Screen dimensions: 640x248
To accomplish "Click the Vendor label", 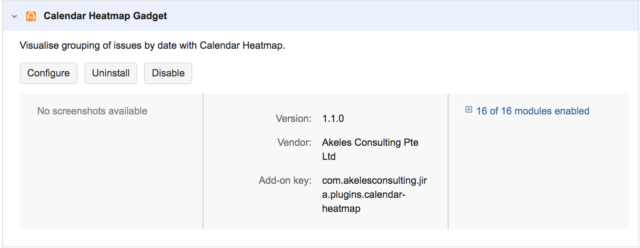I will point(294,142).
